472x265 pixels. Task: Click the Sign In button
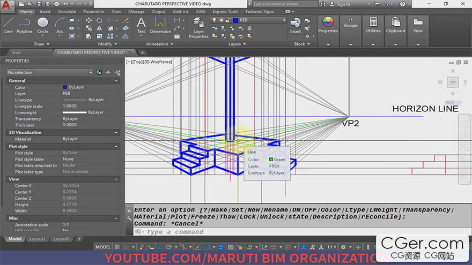[x=342, y=4]
